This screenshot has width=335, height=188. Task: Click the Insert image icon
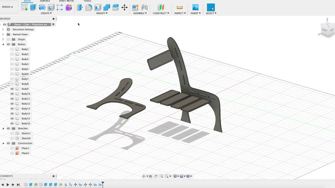pos(195,7)
